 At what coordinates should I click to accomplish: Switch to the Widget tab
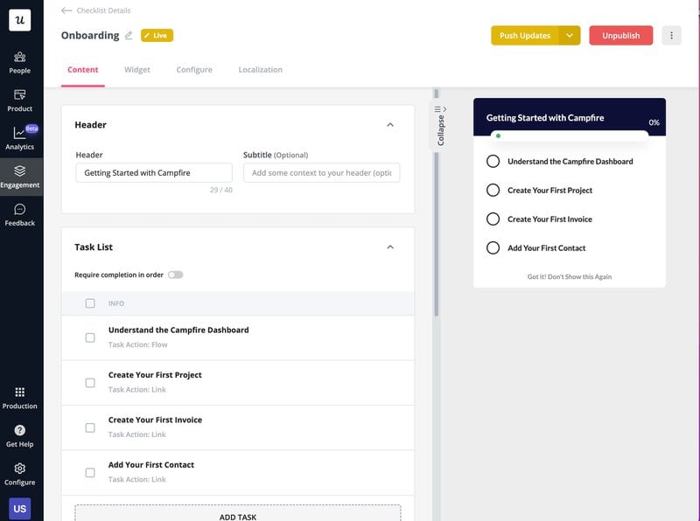[136, 70]
